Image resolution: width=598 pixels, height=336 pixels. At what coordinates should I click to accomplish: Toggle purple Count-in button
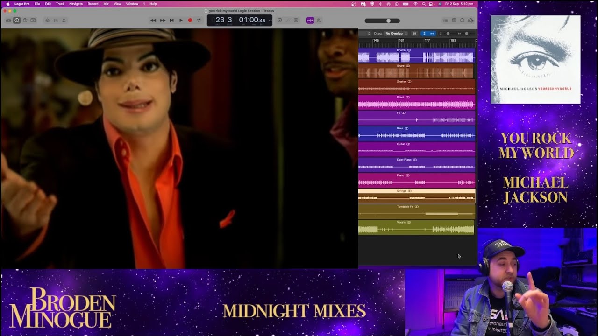coord(310,21)
